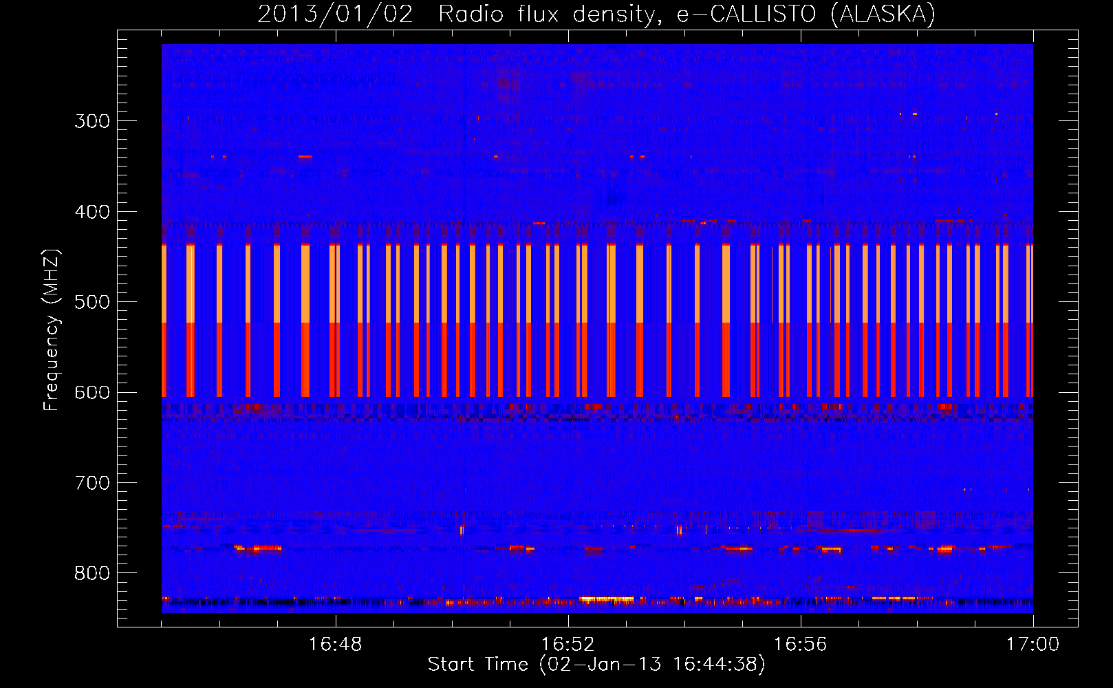The height and width of the screenshot is (688, 1113).
Task: Click the 16:48 time tick label
Action: [336, 645]
